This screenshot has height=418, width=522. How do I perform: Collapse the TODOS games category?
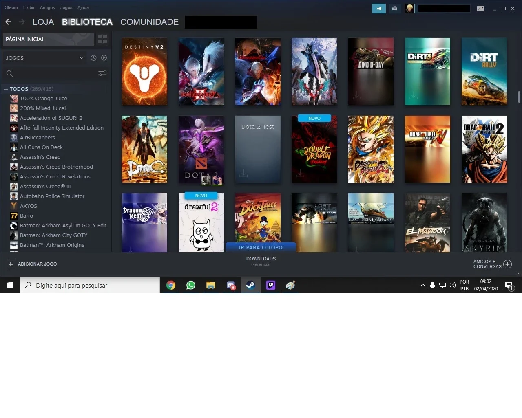6,89
